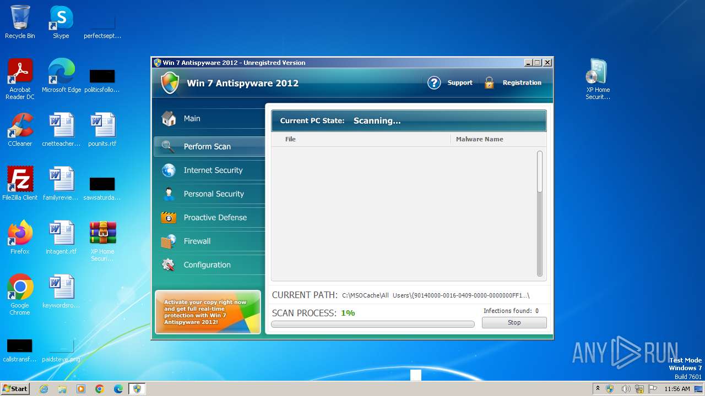705x396 pixels.
Task: Click the Activate your copy banner
Action: 208,312
